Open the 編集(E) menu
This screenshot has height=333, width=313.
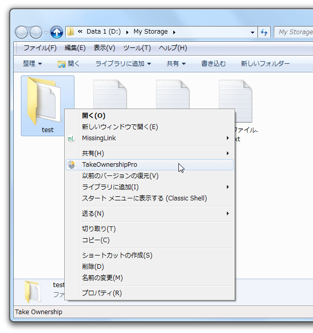[x=75, y=48]
